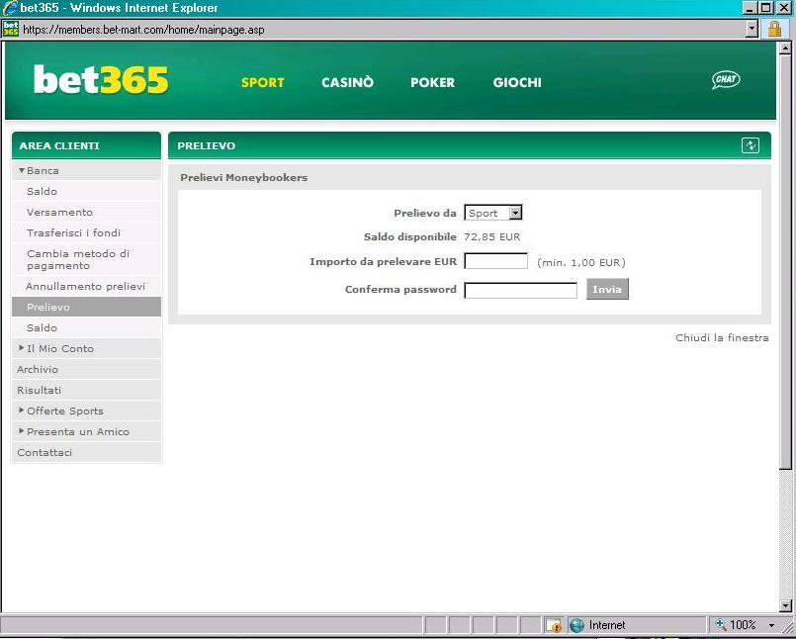Click the Invia button

[x=607, y=289]
